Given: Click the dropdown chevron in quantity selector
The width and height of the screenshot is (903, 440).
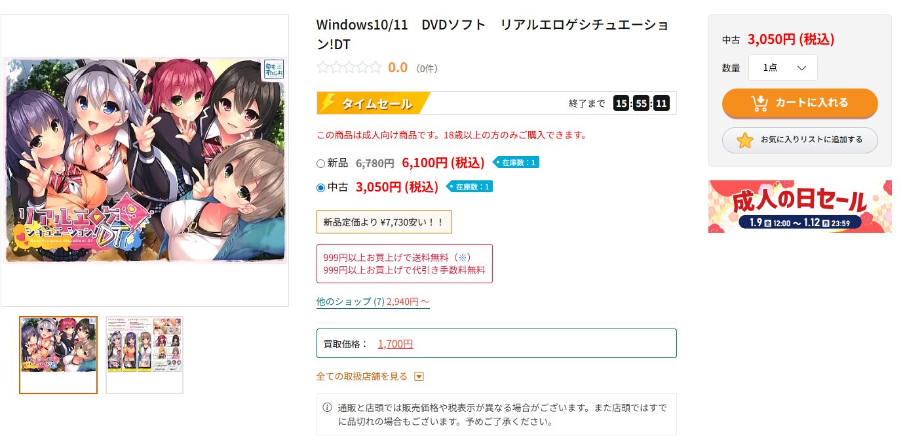Looking at the screenshot, I should pyautogui.click(x=801, y=68).
